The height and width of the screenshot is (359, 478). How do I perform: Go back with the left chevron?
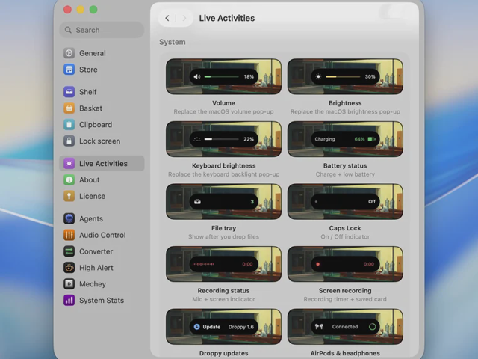[167, 18]
